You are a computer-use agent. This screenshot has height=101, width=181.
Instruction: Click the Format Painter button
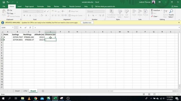click(13, 16)
